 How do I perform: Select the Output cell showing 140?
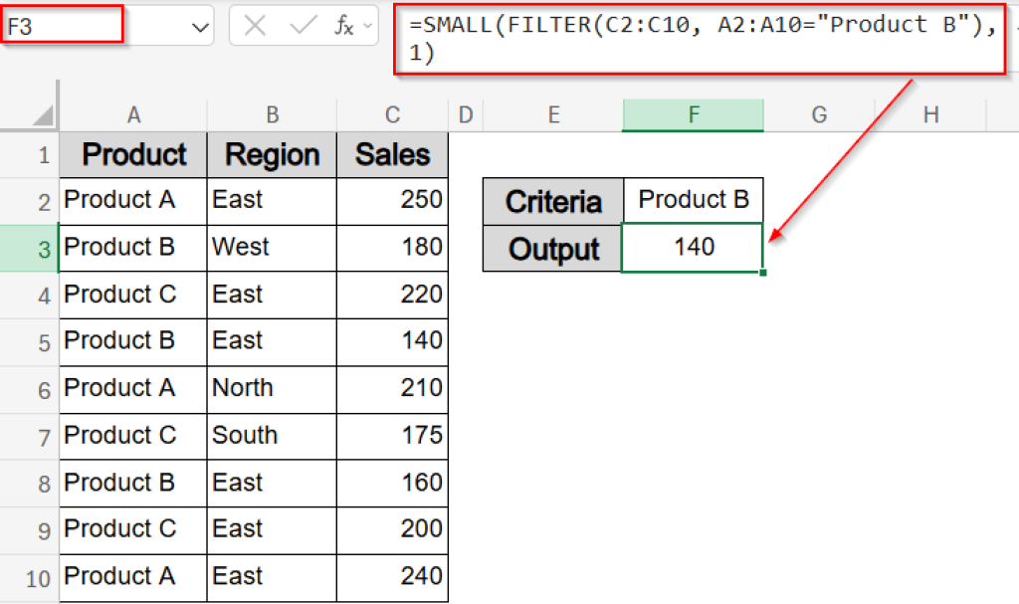[693, 248]
